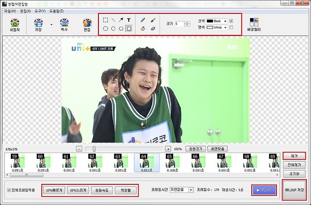Select frame 64 thumbnail
Image resolution: width=311 pixels, height=205 pixels.
[147, 163]
